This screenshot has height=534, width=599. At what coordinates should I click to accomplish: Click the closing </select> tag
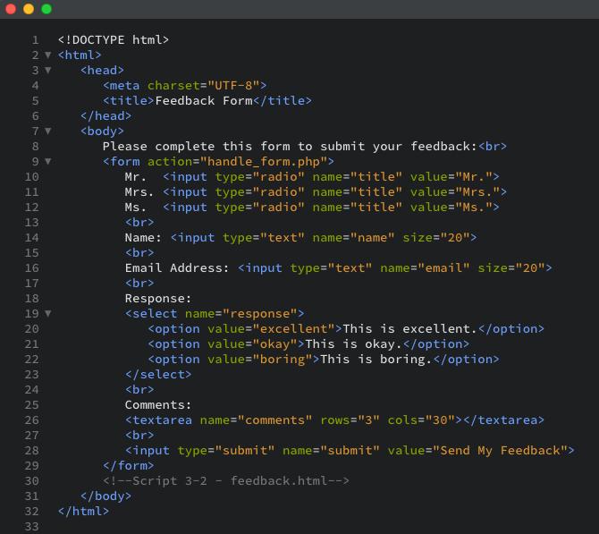pyautogui.click(x=158, y=375)
